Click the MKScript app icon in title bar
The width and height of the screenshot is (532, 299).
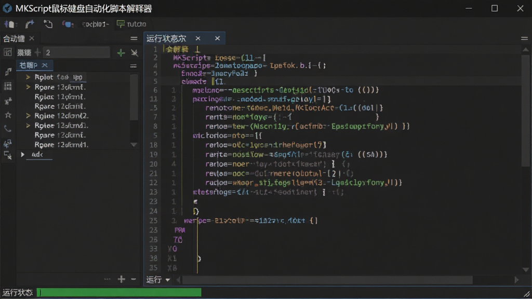tap(7, 8)
